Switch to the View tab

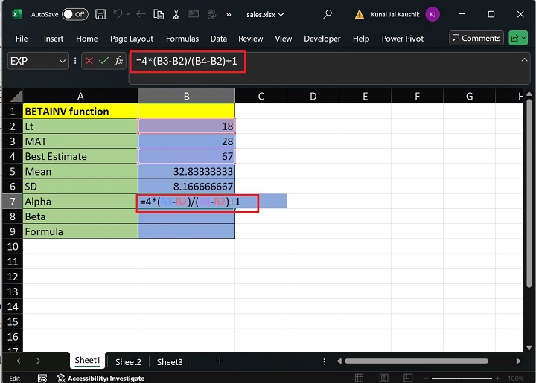(284, 39)
